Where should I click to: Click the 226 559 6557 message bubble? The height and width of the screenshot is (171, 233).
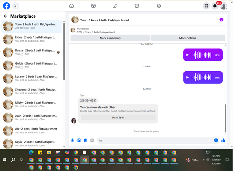pos(88,100)
